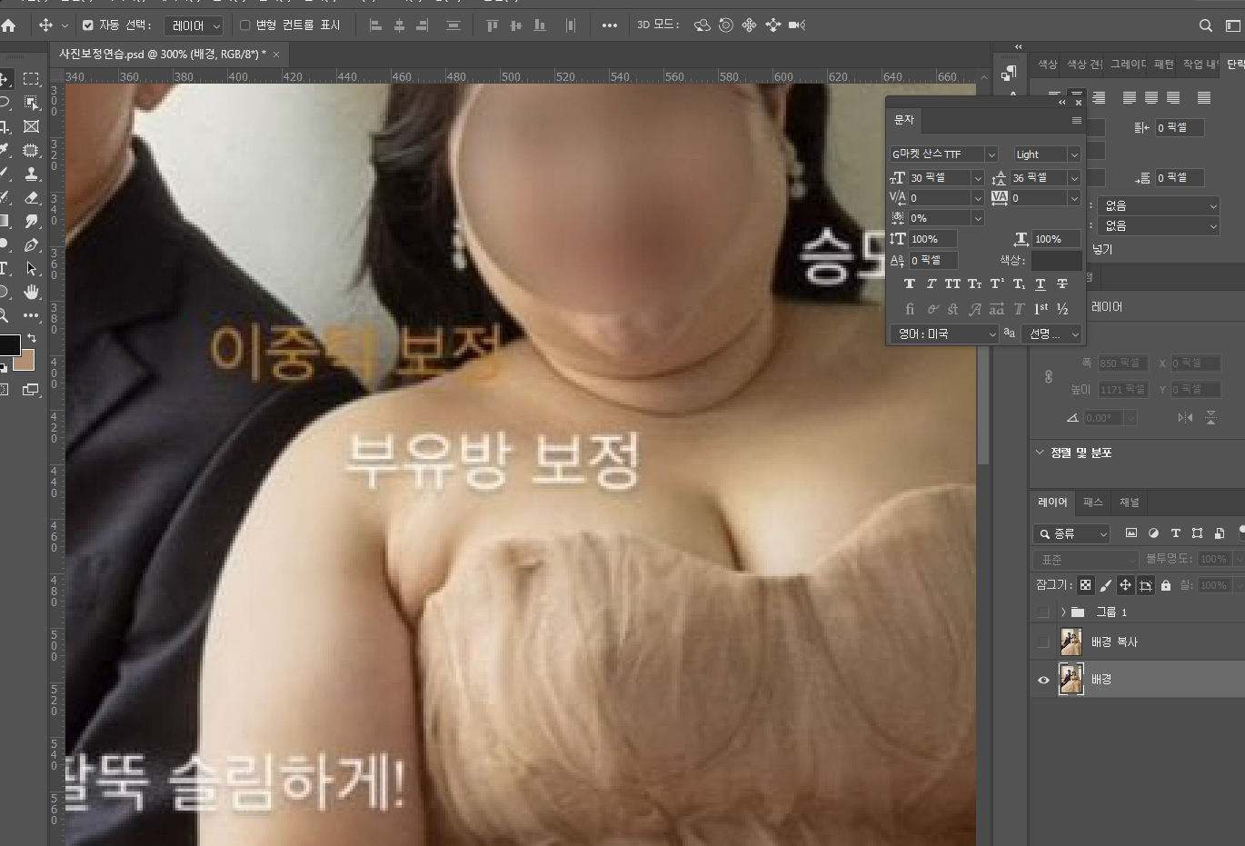Open the auto-select 레이어 dropdown
1245x846 pixels.
click(x=194, y=25)
